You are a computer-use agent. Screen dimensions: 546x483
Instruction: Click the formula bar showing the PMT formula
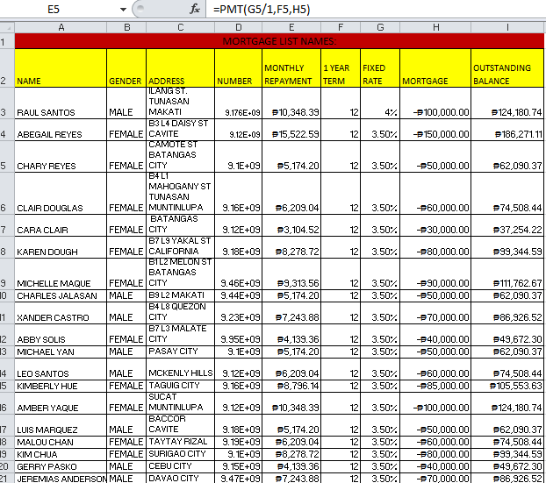point(376,9)
